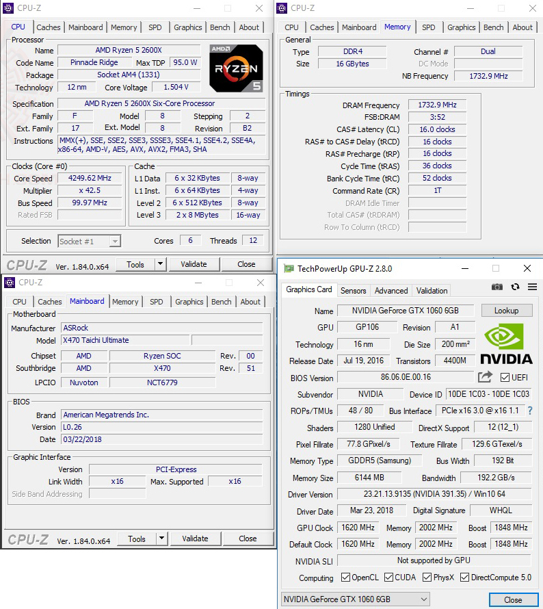This screenshot has width=543, height=609.
Task: Click Validate button in CPU tab window
Action: click(194, 264)
